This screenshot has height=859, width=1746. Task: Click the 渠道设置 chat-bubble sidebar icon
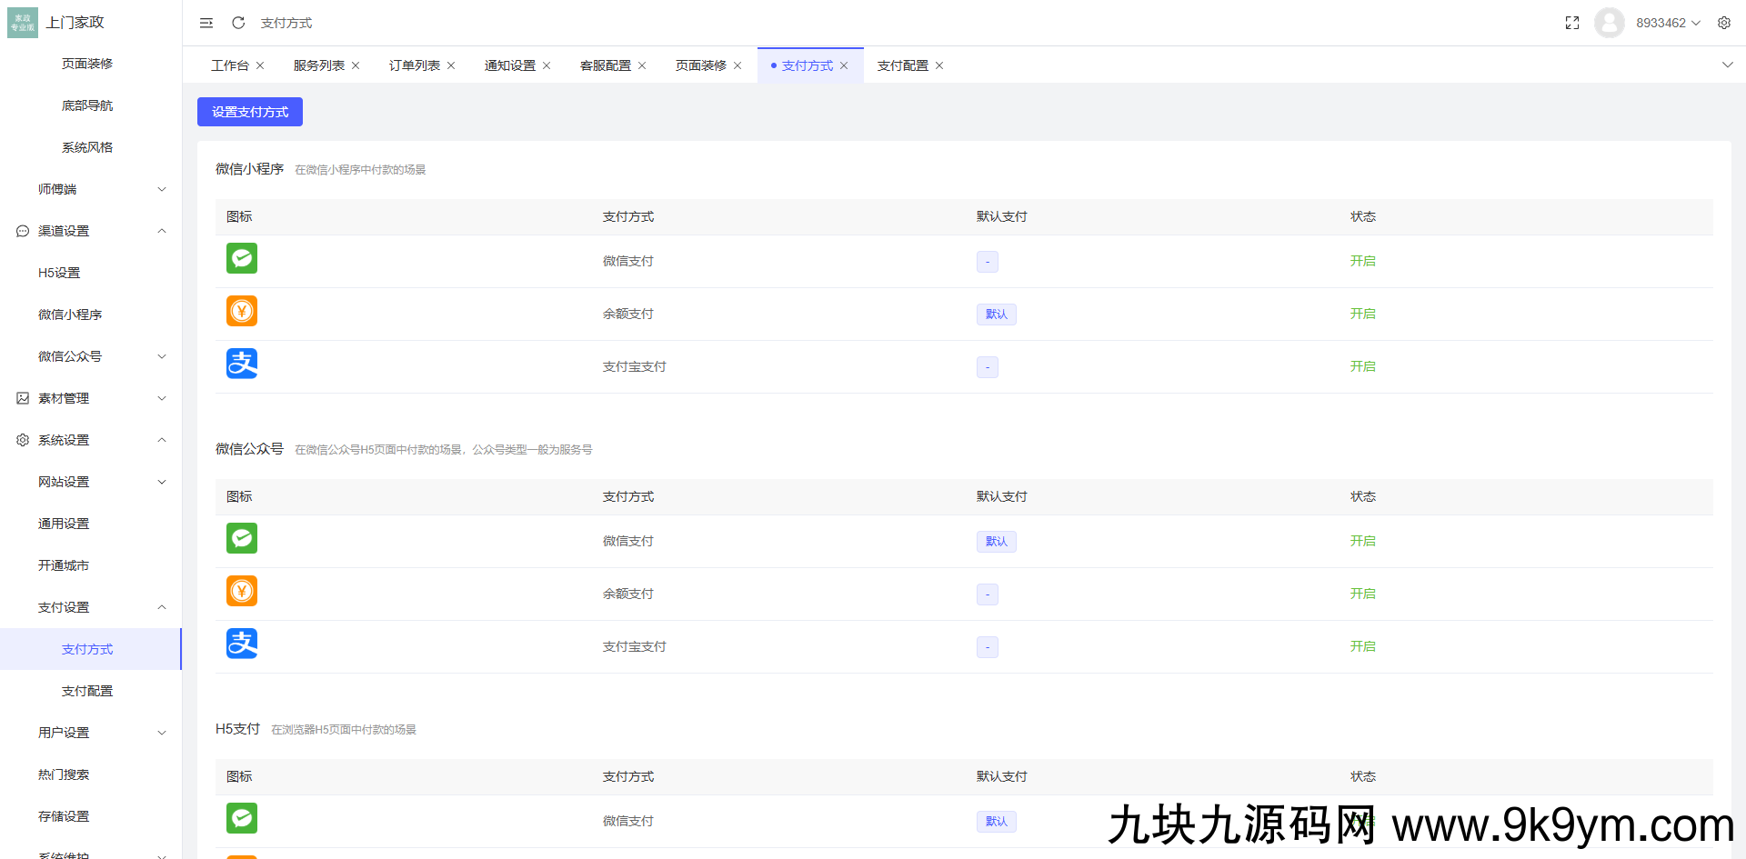[x=22, y=231]
